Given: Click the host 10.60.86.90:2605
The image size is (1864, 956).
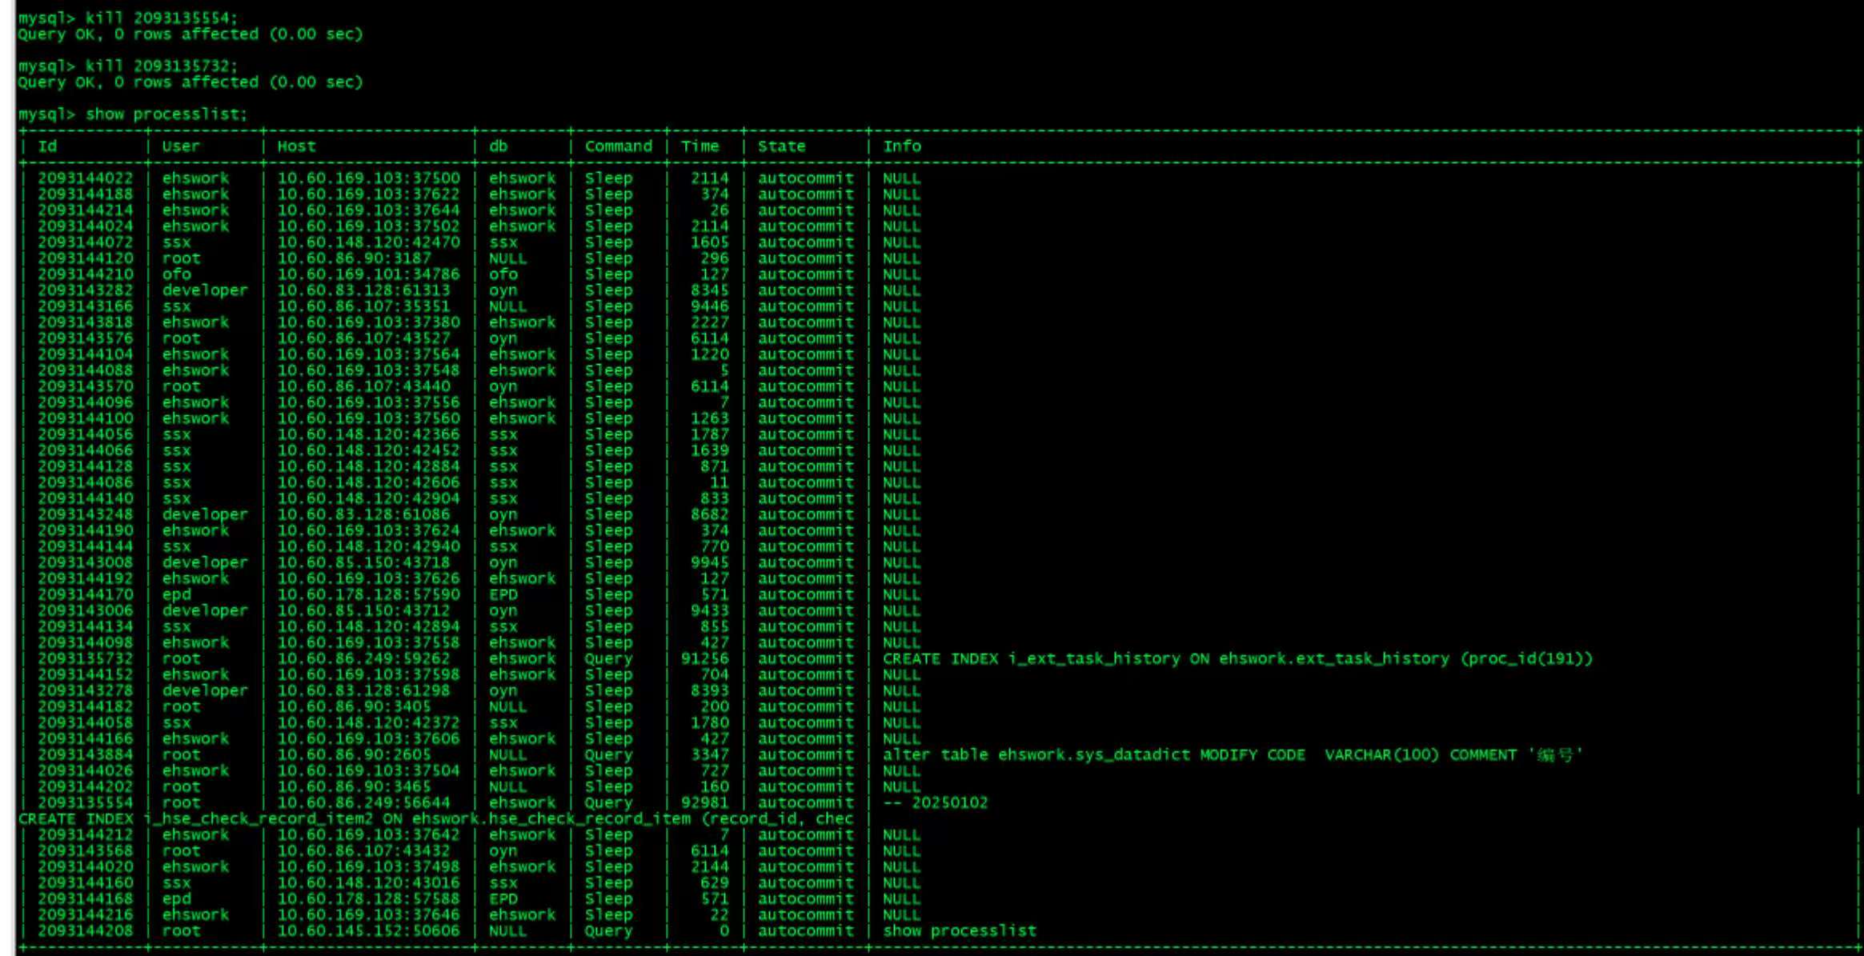Looking at the screenshot, I should (354, 754).
